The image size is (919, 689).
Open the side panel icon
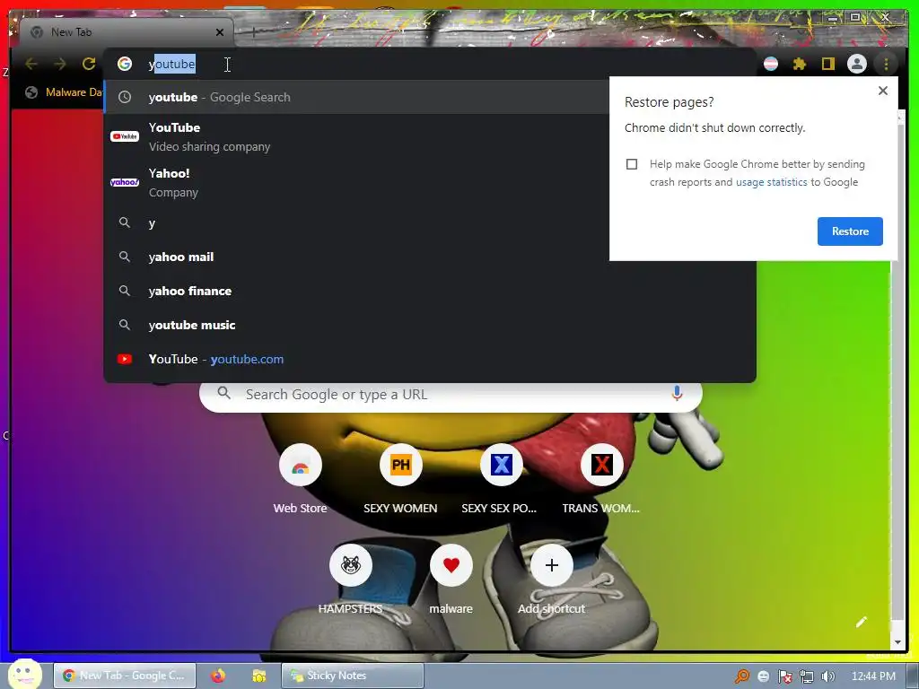pos(827,64)
